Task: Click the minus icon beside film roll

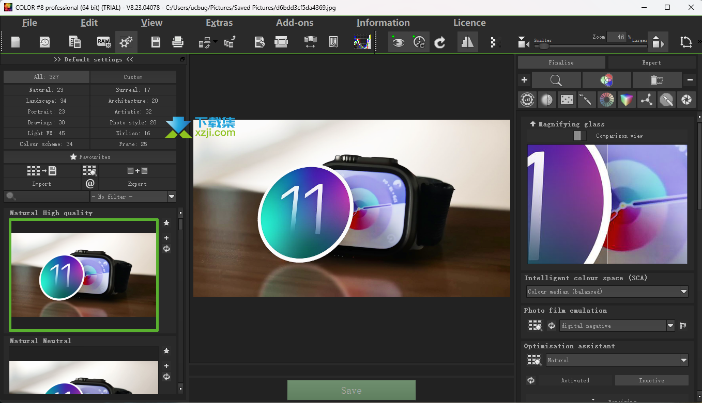Action: point(690,80)
